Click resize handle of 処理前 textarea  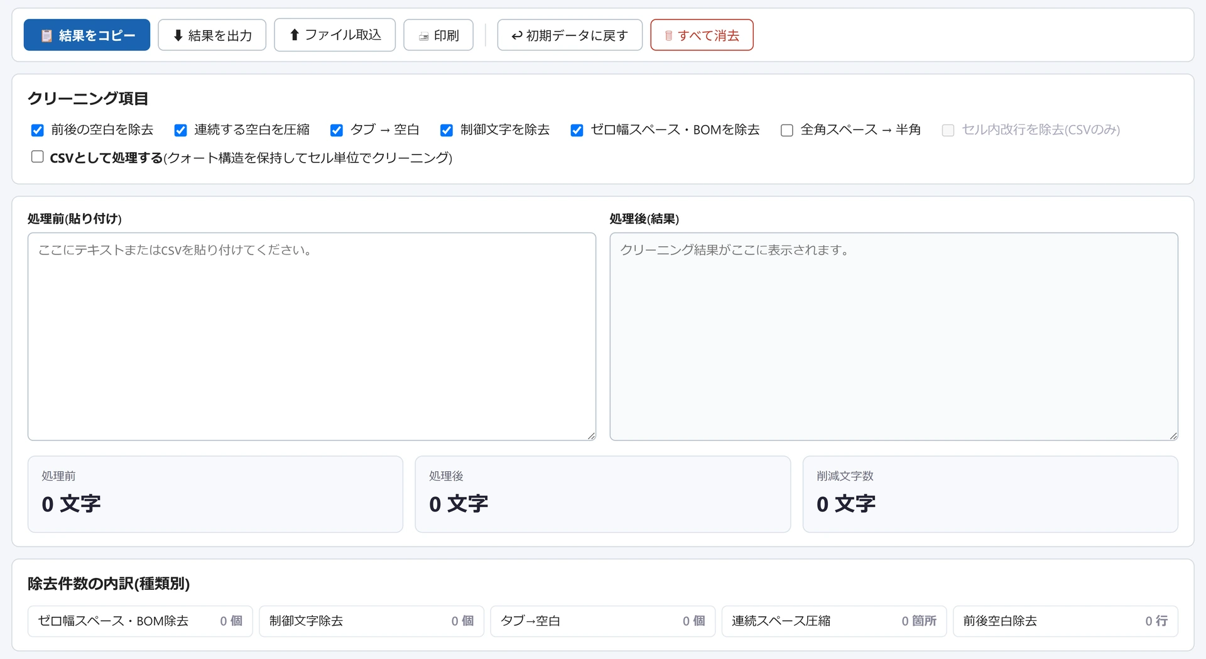[x=591, y=436]
